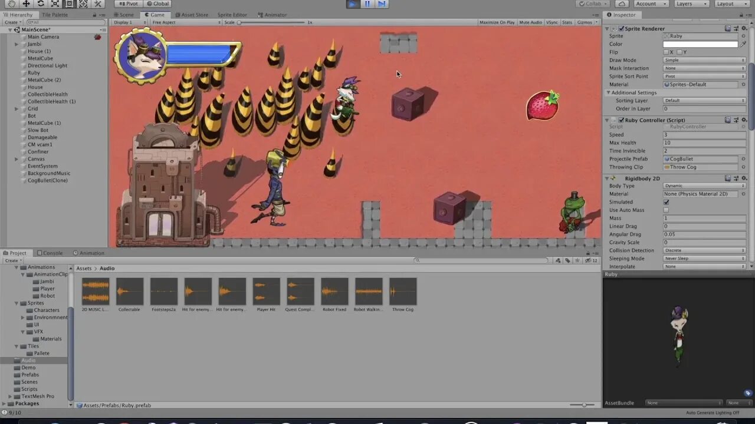Toggle Flip Y checkbox
755x424 pixels.
click(x=680, y=52)
